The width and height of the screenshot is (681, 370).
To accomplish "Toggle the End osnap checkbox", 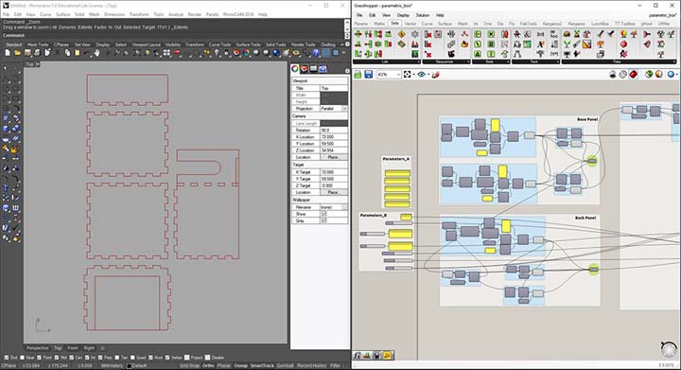I will (x=7, y=358).
